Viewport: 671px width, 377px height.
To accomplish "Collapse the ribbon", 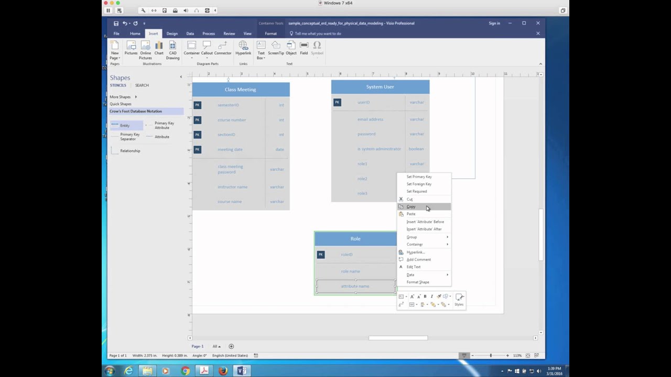I will [x=540, y=64].
